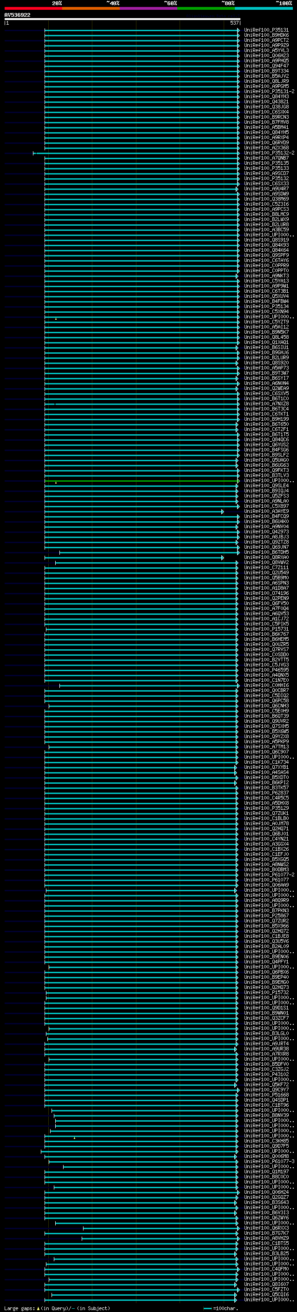
Task: Select hit label UniRef100_Q43821
Action: (266, 102)
